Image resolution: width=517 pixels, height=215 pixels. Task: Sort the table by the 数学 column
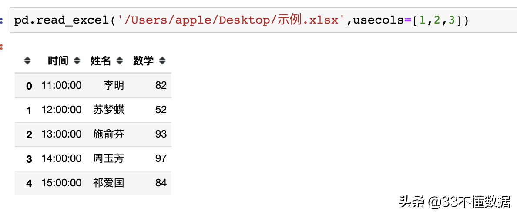pyautogui.click(x=162, y=60)
